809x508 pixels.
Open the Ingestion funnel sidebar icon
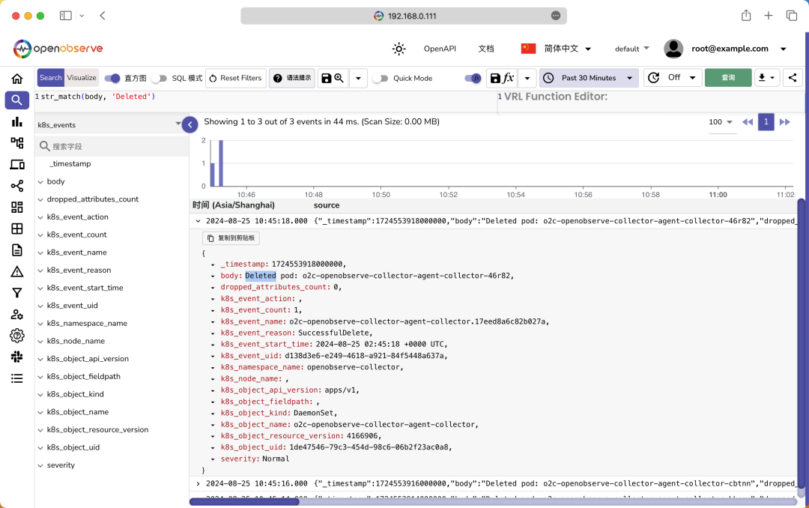17,293
